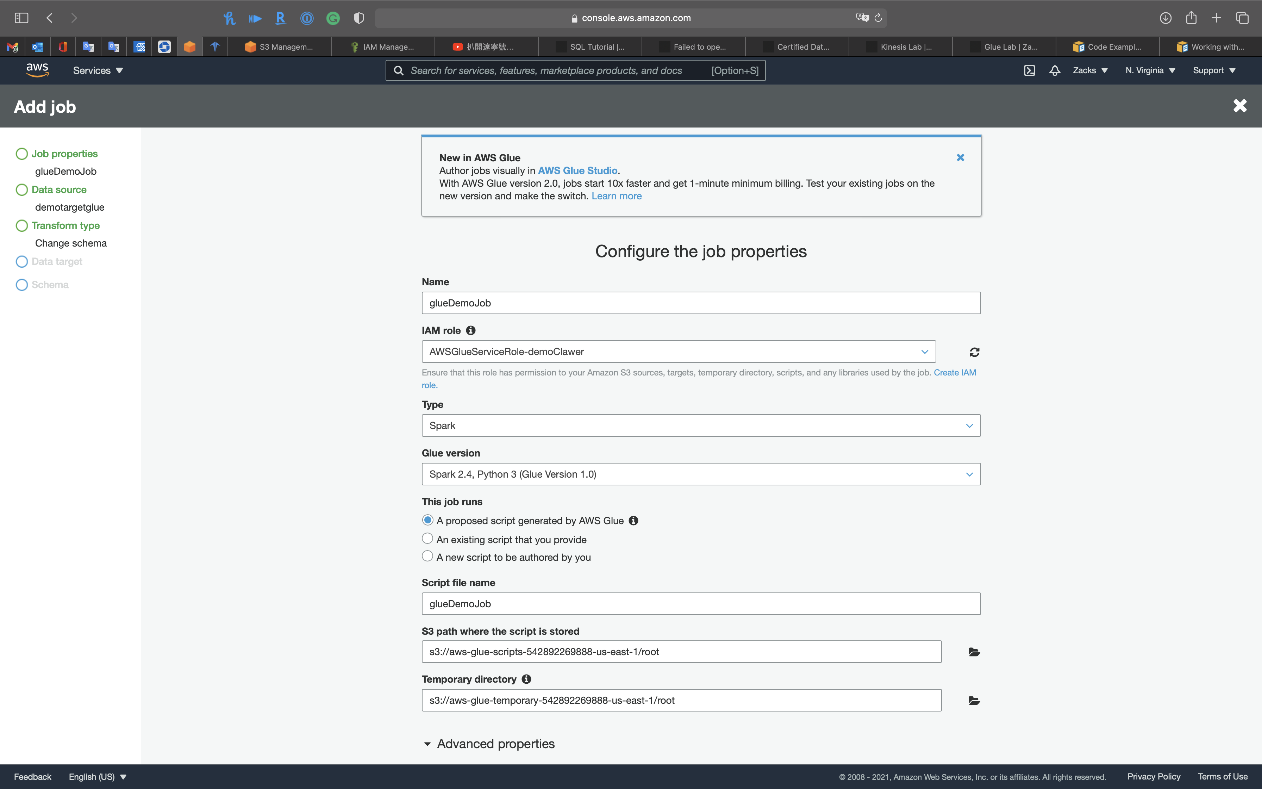Switch to the Glue Lab browser tab
The width and height of the screenshot is (1262, 789).
(1004, 47)
